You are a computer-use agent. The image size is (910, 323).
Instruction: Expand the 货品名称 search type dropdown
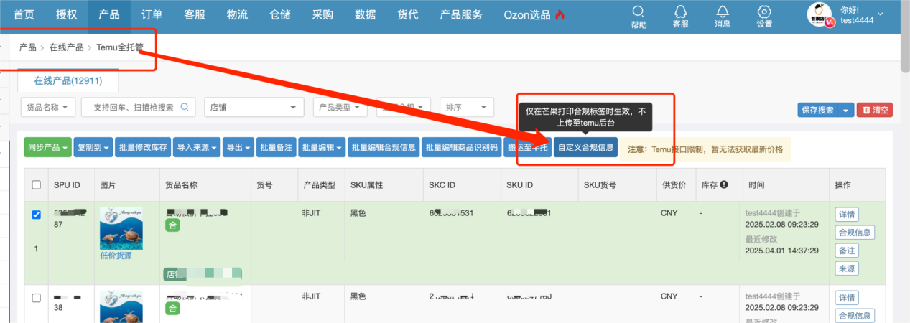[48, 107]
